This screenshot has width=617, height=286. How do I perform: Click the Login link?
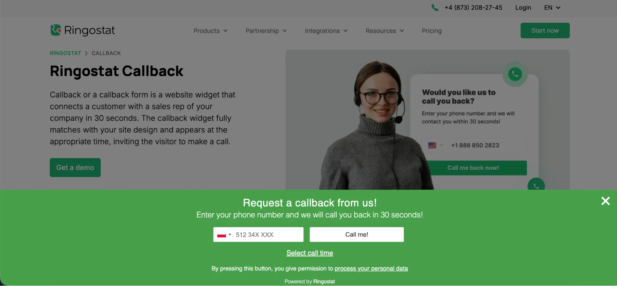pos(523,8)
